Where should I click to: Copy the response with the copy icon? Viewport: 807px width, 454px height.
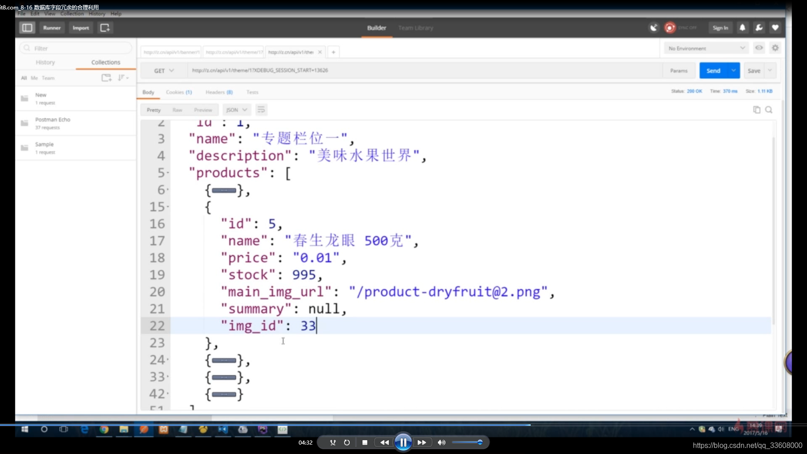[x=757, y=110]
